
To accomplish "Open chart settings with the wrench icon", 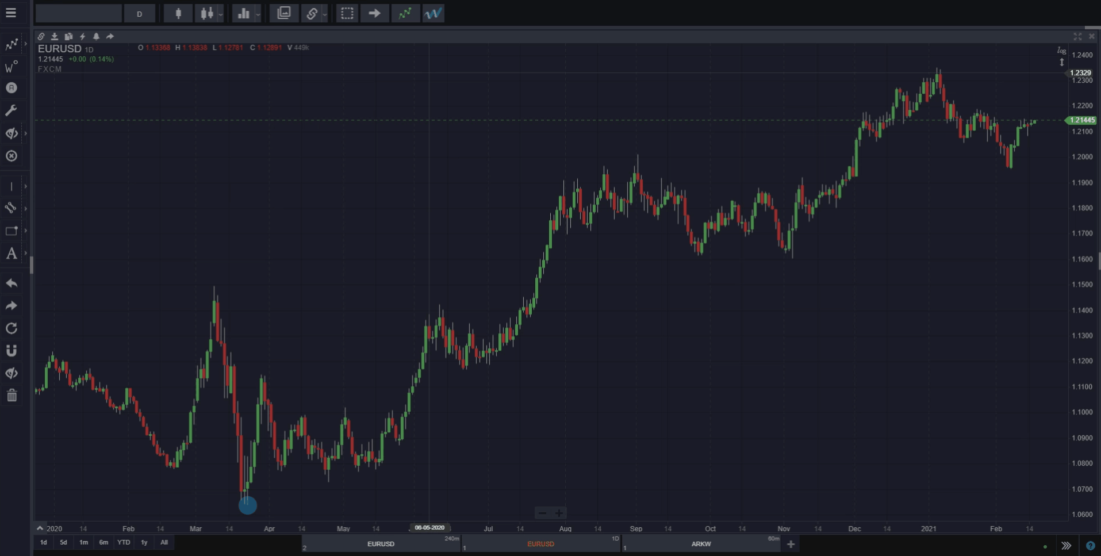I will [x=11, y=110].
